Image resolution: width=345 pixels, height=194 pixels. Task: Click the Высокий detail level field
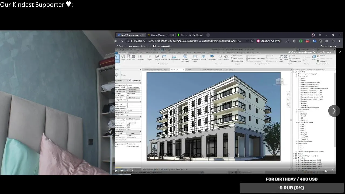pos(133,85)
